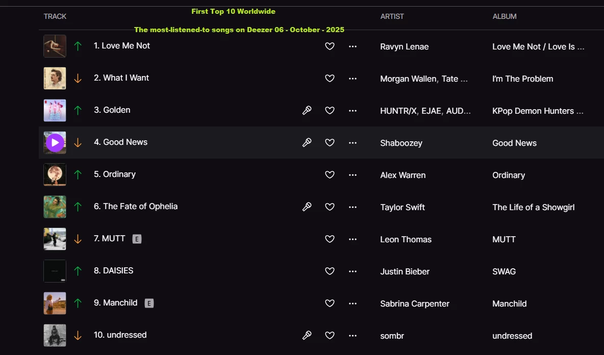Open lyrics icon for undressed track

[x=307, y=336]
